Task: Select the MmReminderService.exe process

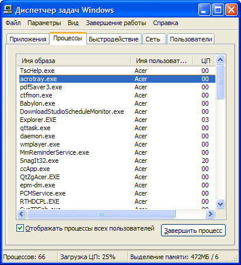Action: [x=117, y=152]
